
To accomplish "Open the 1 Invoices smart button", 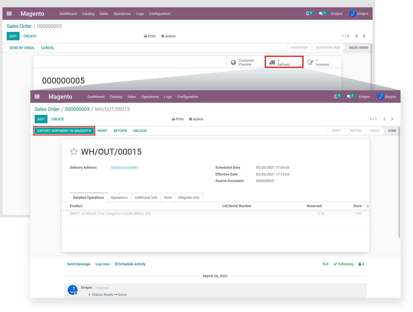I will click(322, 62).
